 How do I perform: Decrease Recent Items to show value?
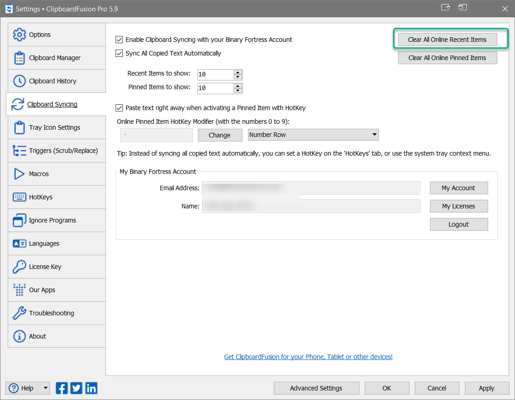238,77
